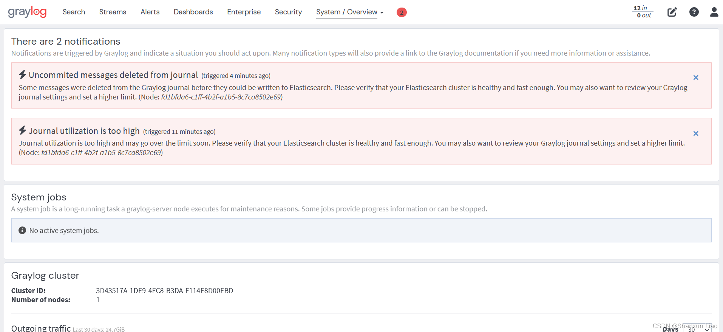Select the Cluster ID value 3D43517A-1DE9-4FC8-B3DA-F114E8D00EBD
The height and width of the screenshot is (332, 723).
164,290
